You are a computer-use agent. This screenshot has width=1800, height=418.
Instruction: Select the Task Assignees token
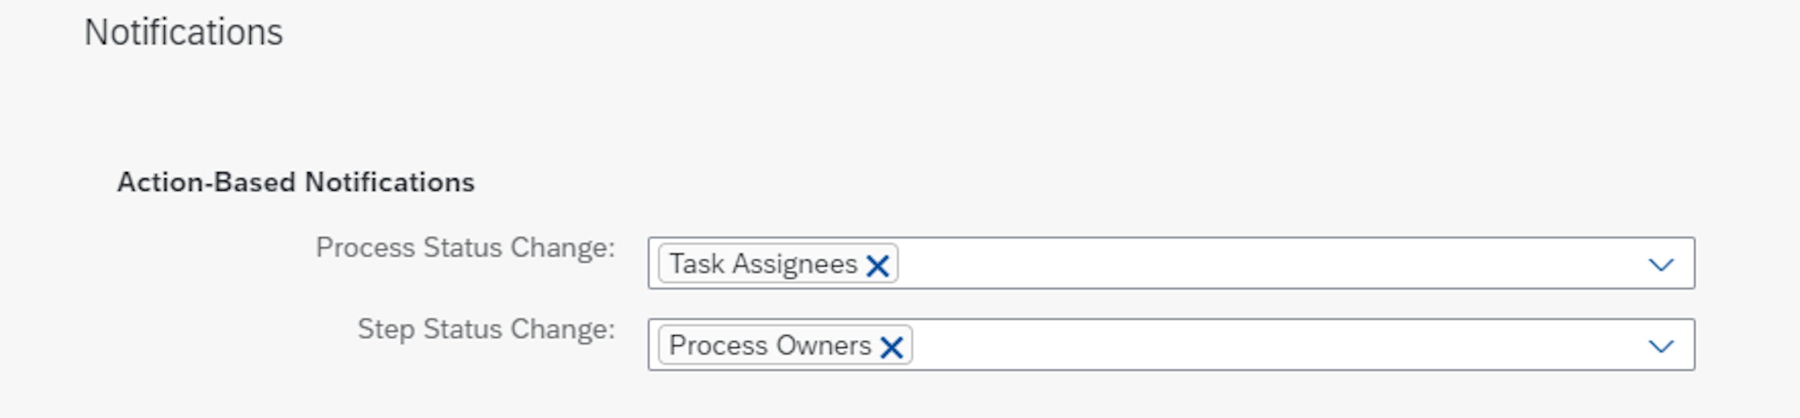point(763,264)
